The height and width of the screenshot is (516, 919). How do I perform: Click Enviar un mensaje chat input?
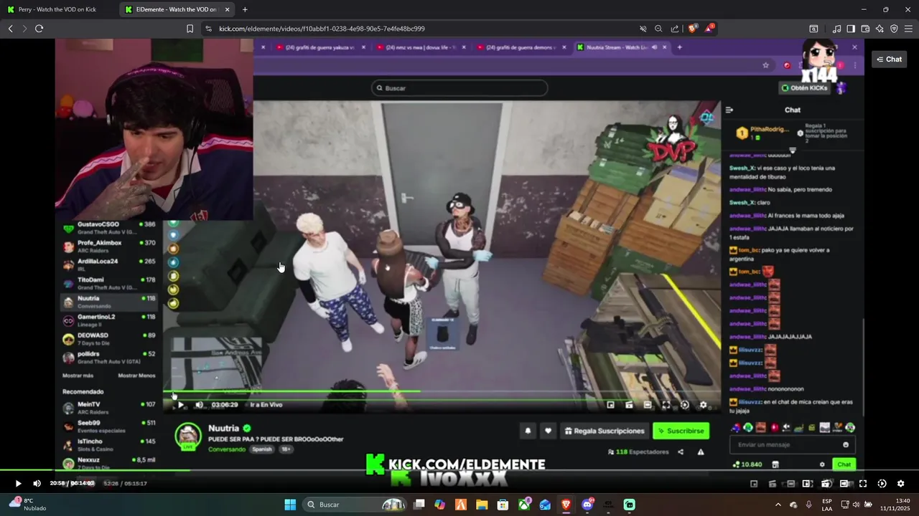(x=791, y=445)
